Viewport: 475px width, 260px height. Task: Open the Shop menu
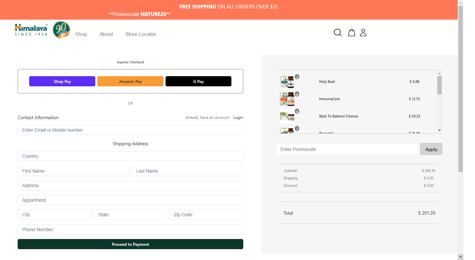pyautogui.click(x=81, y=34)
